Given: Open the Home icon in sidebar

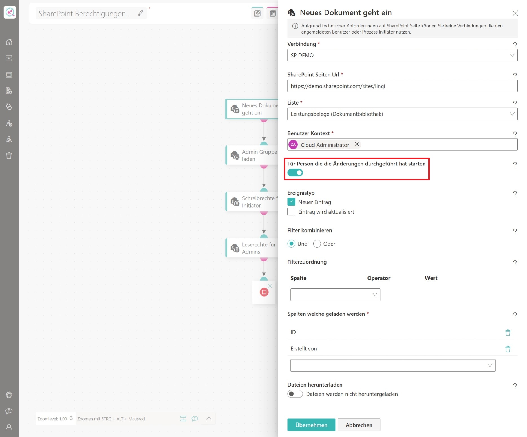Looking at the screenshot, I should [x=9, y=42].
